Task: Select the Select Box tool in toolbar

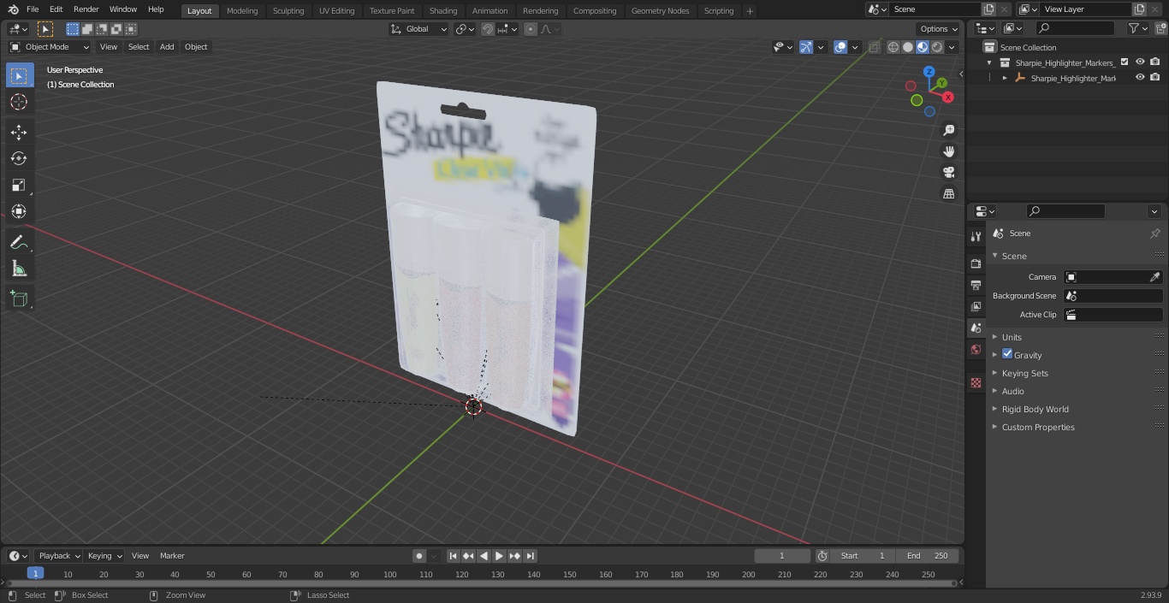Action: click(x=19, y=75)
